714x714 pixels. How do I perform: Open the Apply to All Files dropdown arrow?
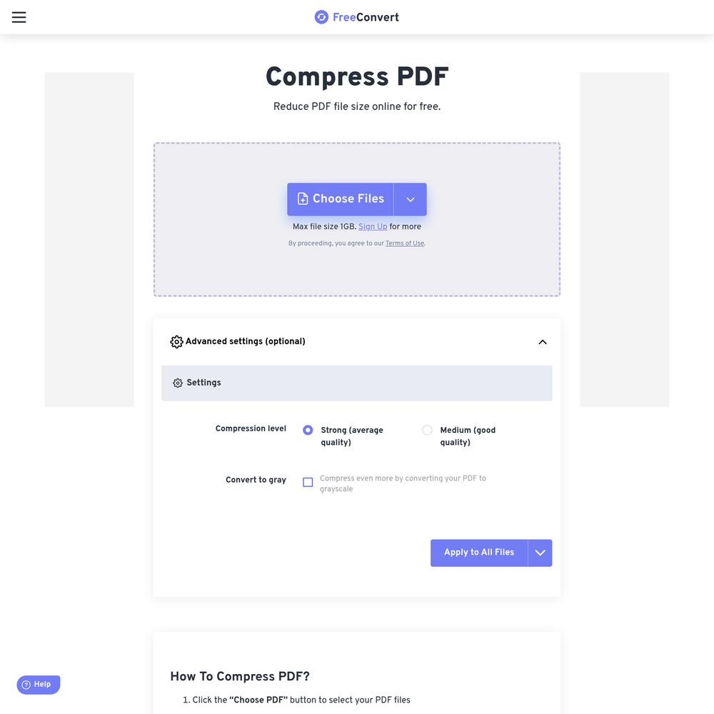click(540, 553)
